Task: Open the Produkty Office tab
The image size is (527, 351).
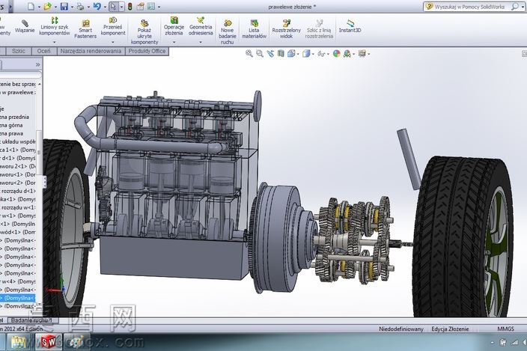Action: 147,51
